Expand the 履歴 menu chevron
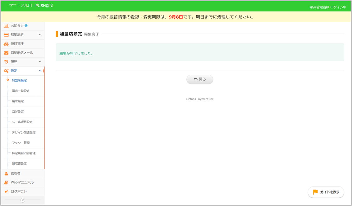Viewport: 352px width, 206px height. coord(40,62)
